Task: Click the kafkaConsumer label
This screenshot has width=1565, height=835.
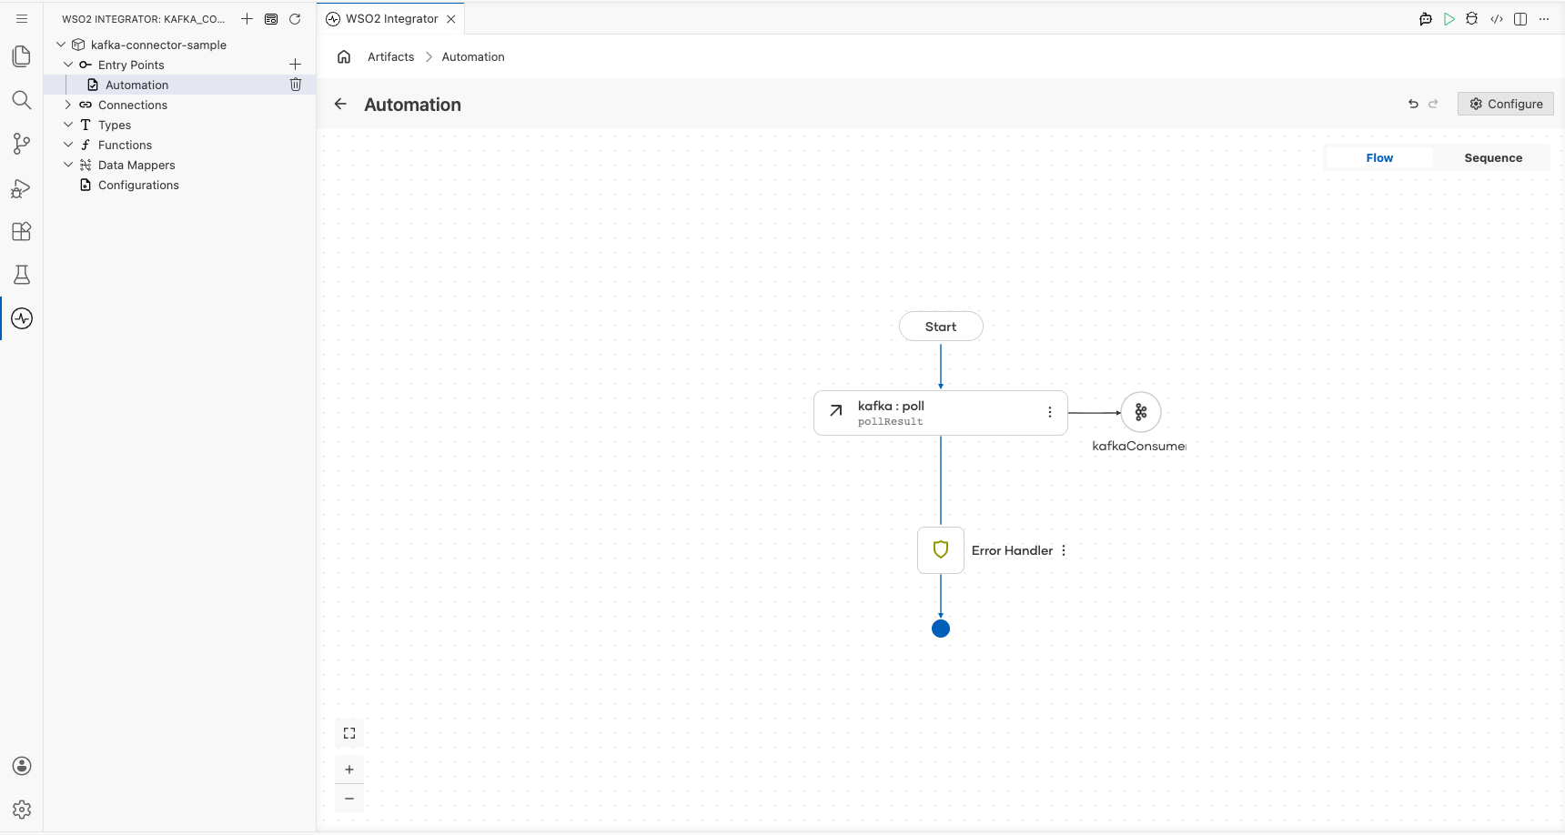Action: pyautogui.click(x=1139, y=446)
